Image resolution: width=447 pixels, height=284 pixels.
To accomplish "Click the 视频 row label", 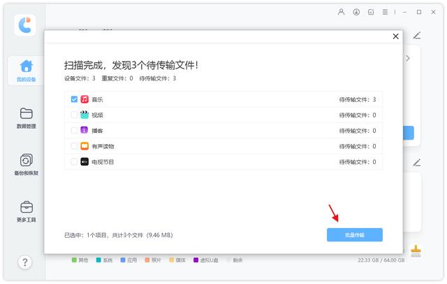I will [x=97, y=115].
